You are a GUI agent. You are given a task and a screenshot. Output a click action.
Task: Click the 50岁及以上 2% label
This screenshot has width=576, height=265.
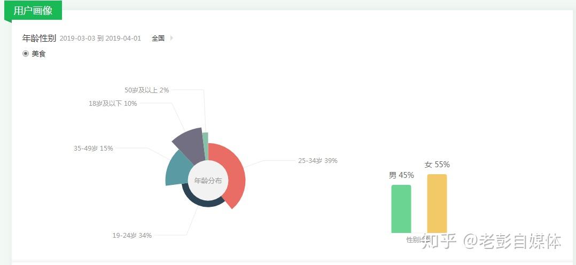pyautogui.click(x=146, y=90)
